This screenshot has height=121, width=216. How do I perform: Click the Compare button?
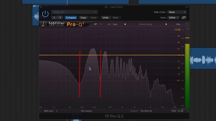coord(71,17)
